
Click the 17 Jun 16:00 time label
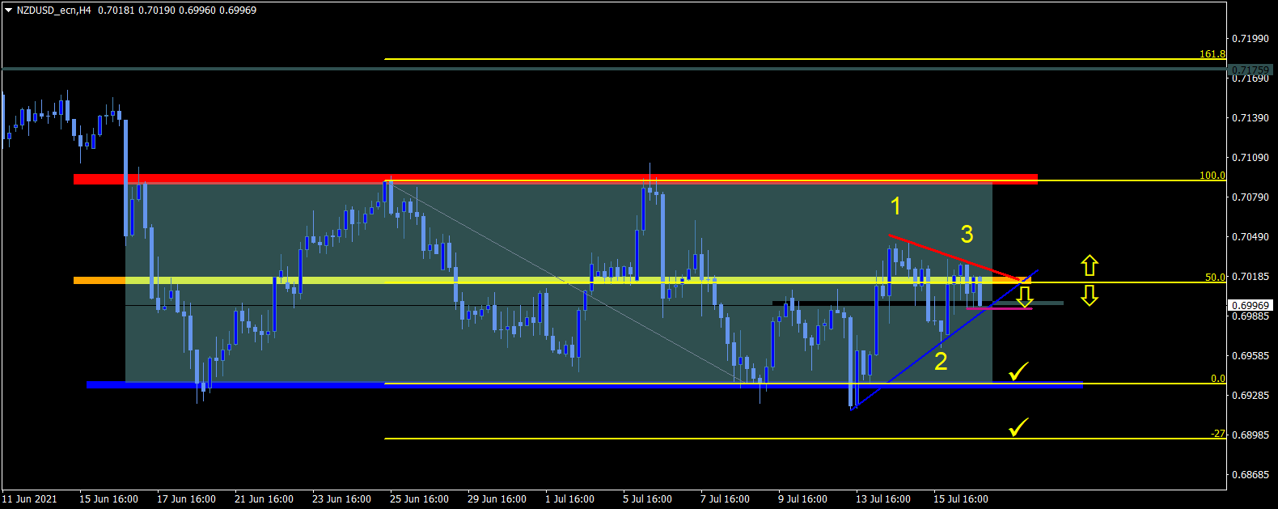(186, 498)
